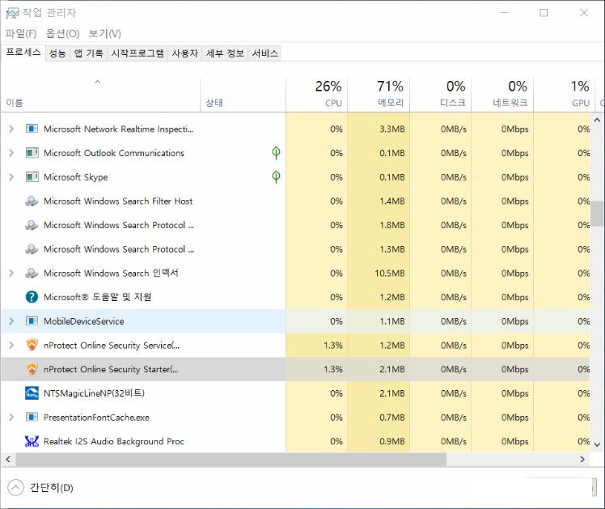Expand the MobileDeviceService process group

coord(11,321)
